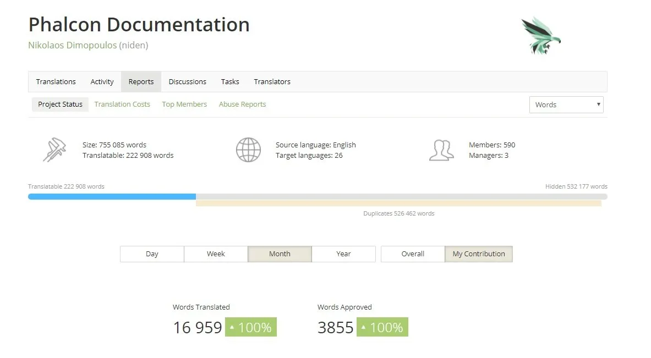The height and width of the screenshot is (358, 651).
Task: Click the "Size: 755 085 words" text
Action: point(114,145)
